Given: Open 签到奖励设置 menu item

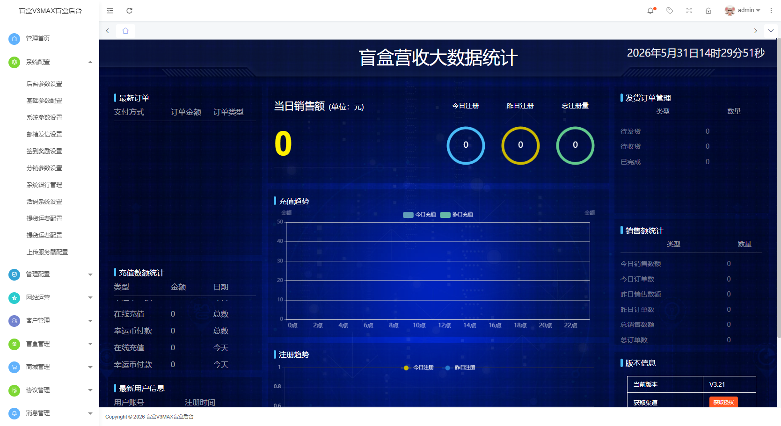Looking at the screenshot, I should point(44,151).
